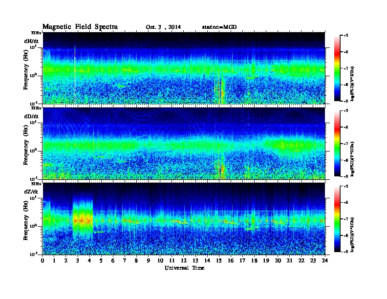Click the dZ/dt spectrogram plot
This screenshot has height=299, width=387.
[184, 219]
